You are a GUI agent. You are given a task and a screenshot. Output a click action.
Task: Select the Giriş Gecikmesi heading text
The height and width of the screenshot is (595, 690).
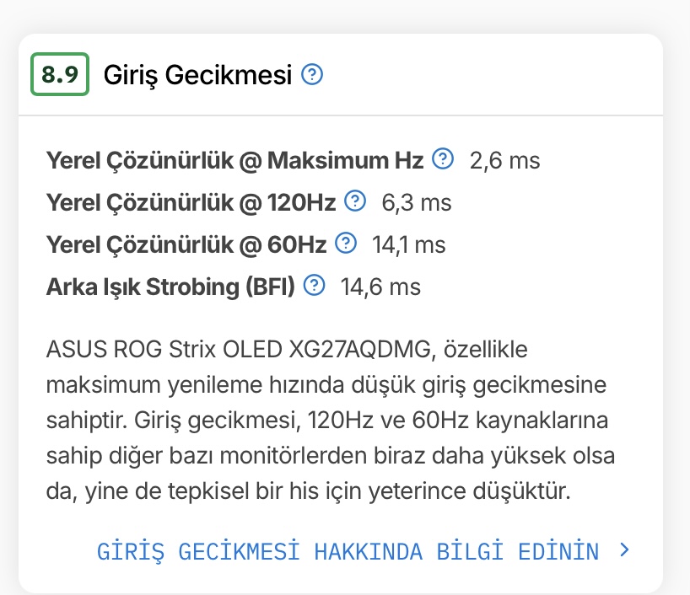pyautogui.click(x=197, y=76)
